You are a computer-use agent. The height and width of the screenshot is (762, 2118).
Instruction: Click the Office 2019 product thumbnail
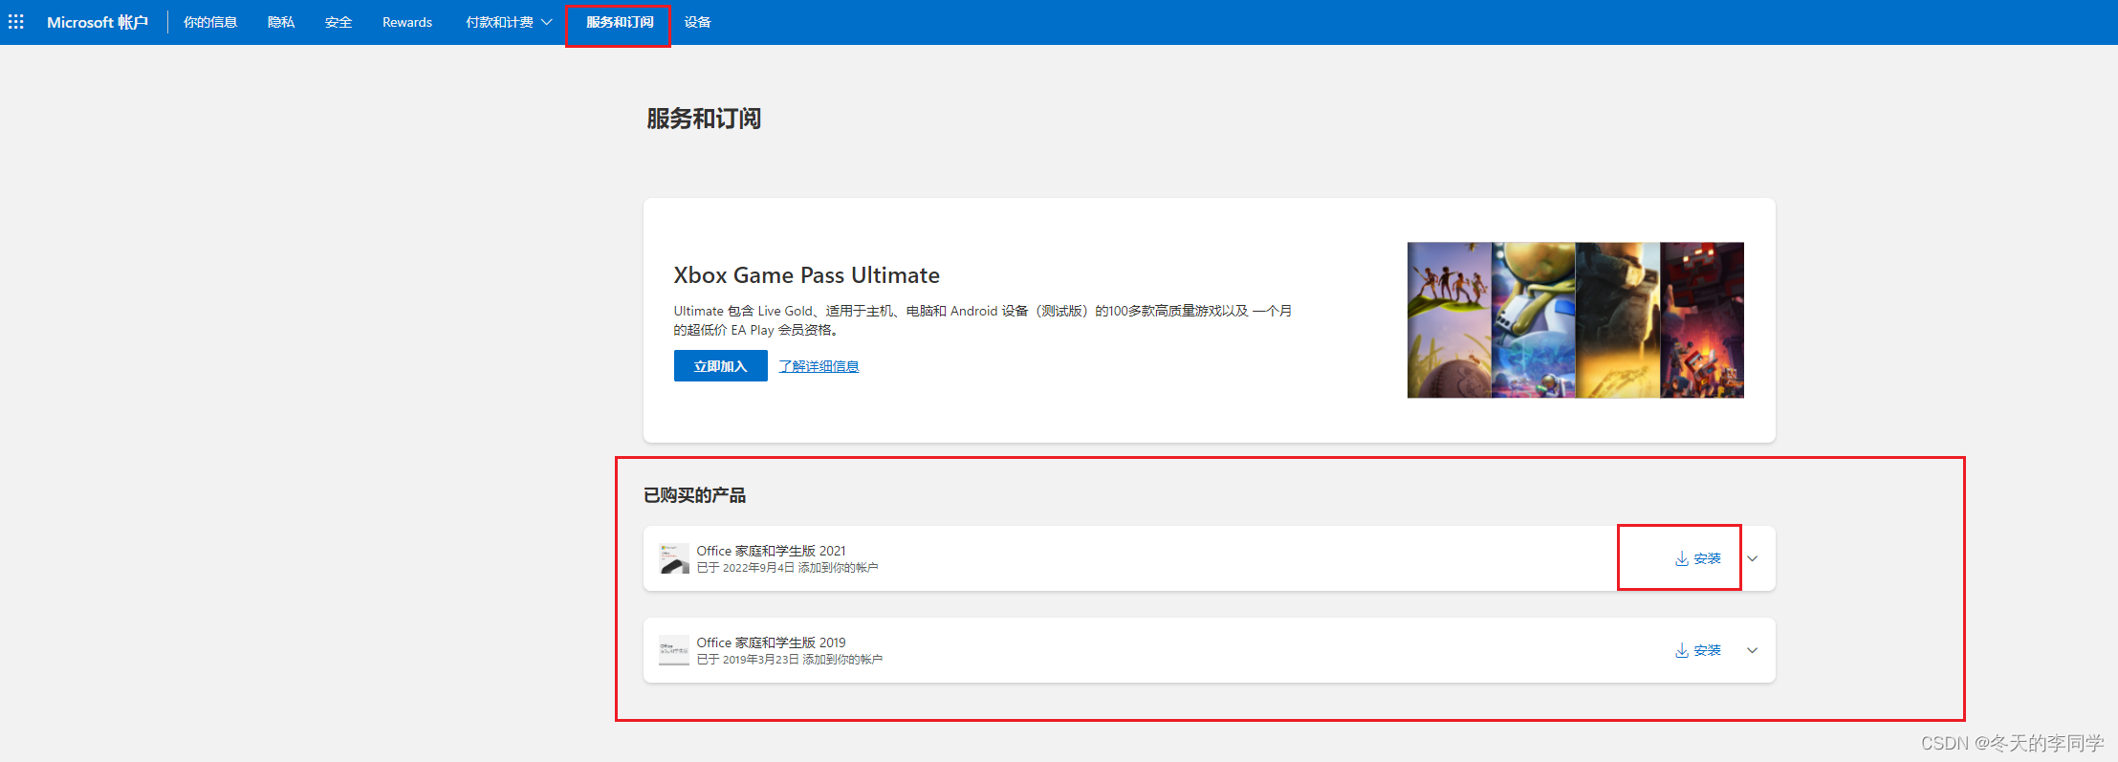click(674, 650)
